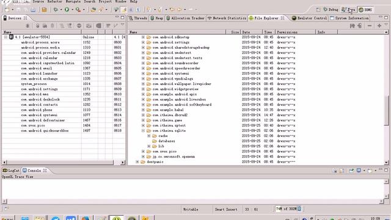The image size is (391, 220).
Task: Click the green Run button in toolbar
Action: (x=67, y=10)
